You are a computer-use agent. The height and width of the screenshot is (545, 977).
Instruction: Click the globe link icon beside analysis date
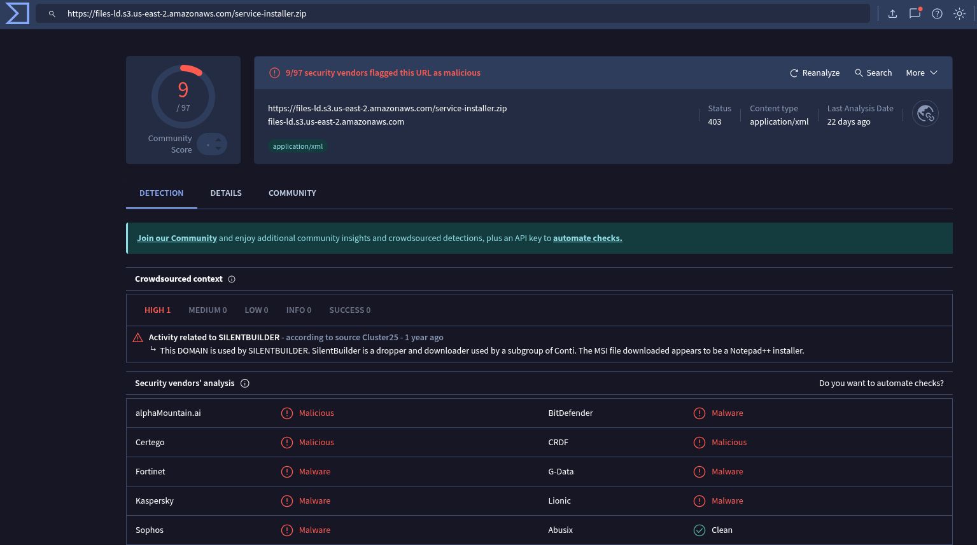[x=925, y=114]
